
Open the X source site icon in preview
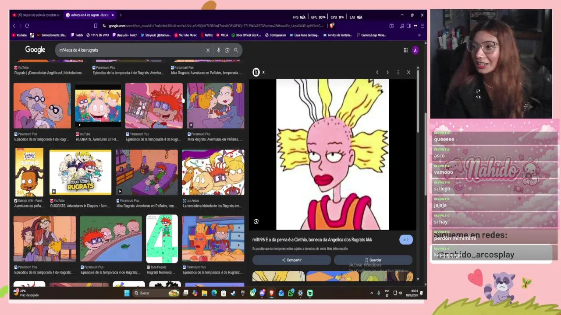(x=256, y=72)
